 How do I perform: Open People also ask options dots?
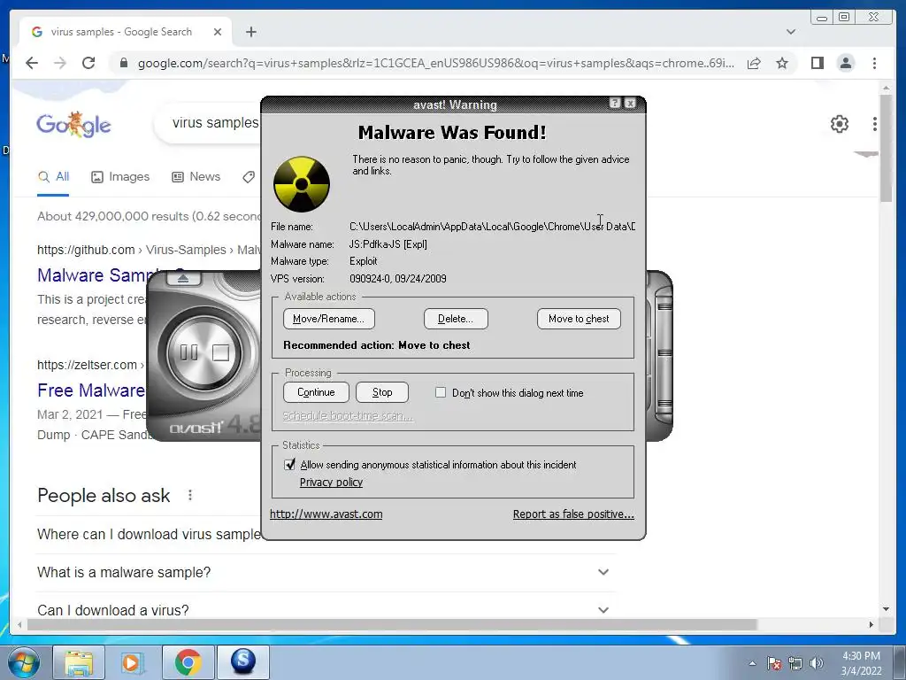pos(190,495)
